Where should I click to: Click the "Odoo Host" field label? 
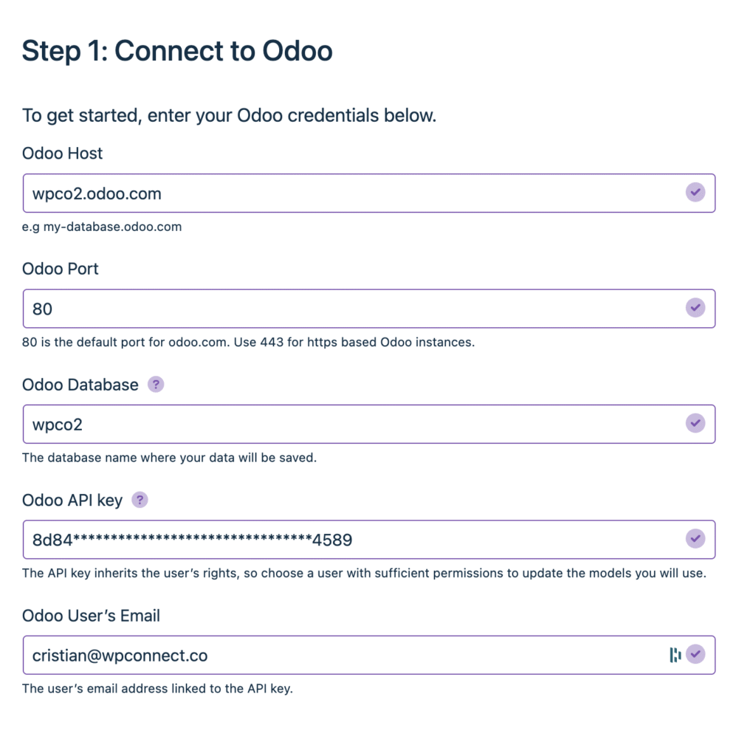click(x=63, y=154)
